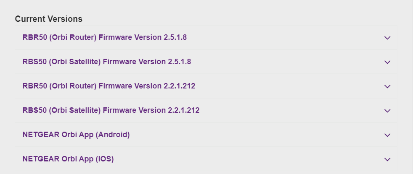
Task: Open the RBR50 (Orbi Router) Firmware Version 2.5.1.8 title
Action: coord(105,38)
